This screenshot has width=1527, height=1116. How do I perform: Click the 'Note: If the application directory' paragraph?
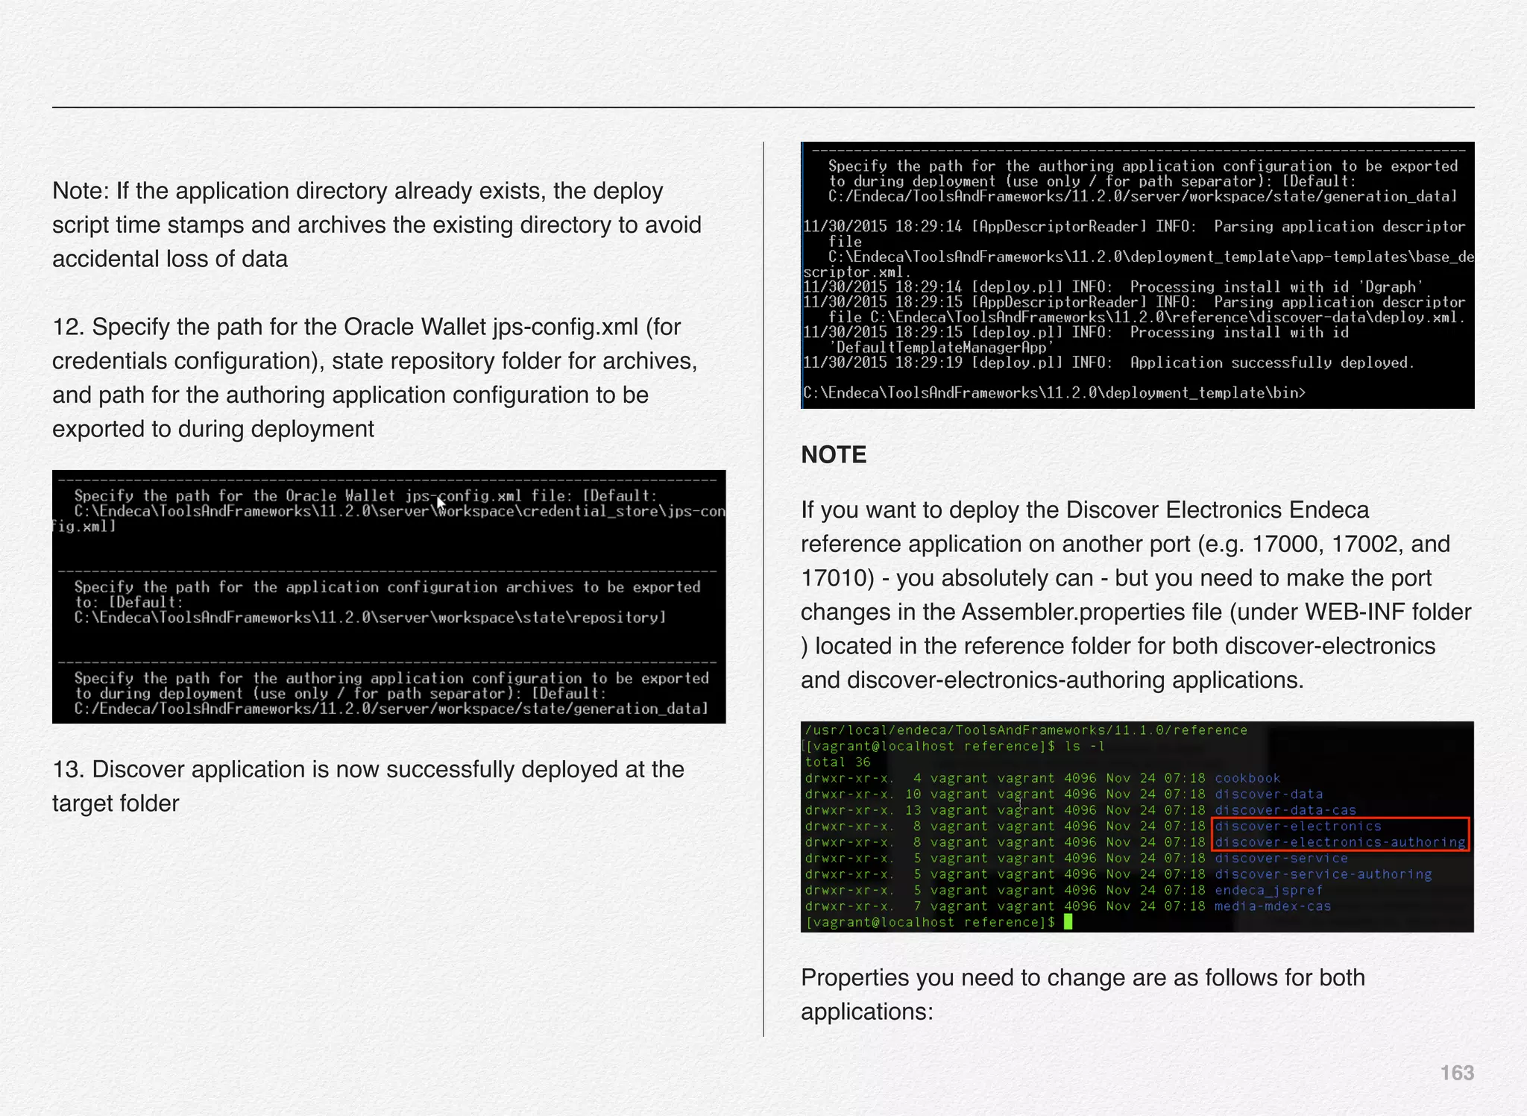tap(377, 225)
